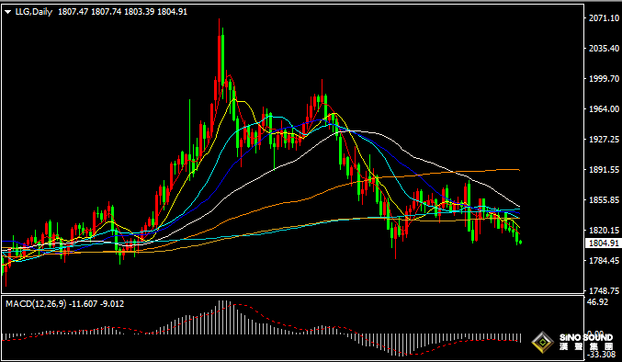The height and width of the screenshot is (362, 622).
Task: Click the SINO SOUND watermark text
Action: click(x=586, y=337)
